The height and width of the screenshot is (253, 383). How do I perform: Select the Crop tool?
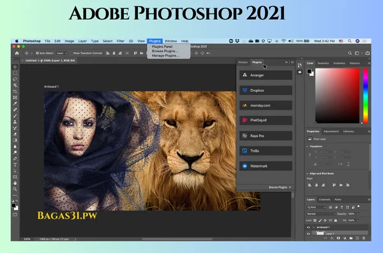coord(15,91)
